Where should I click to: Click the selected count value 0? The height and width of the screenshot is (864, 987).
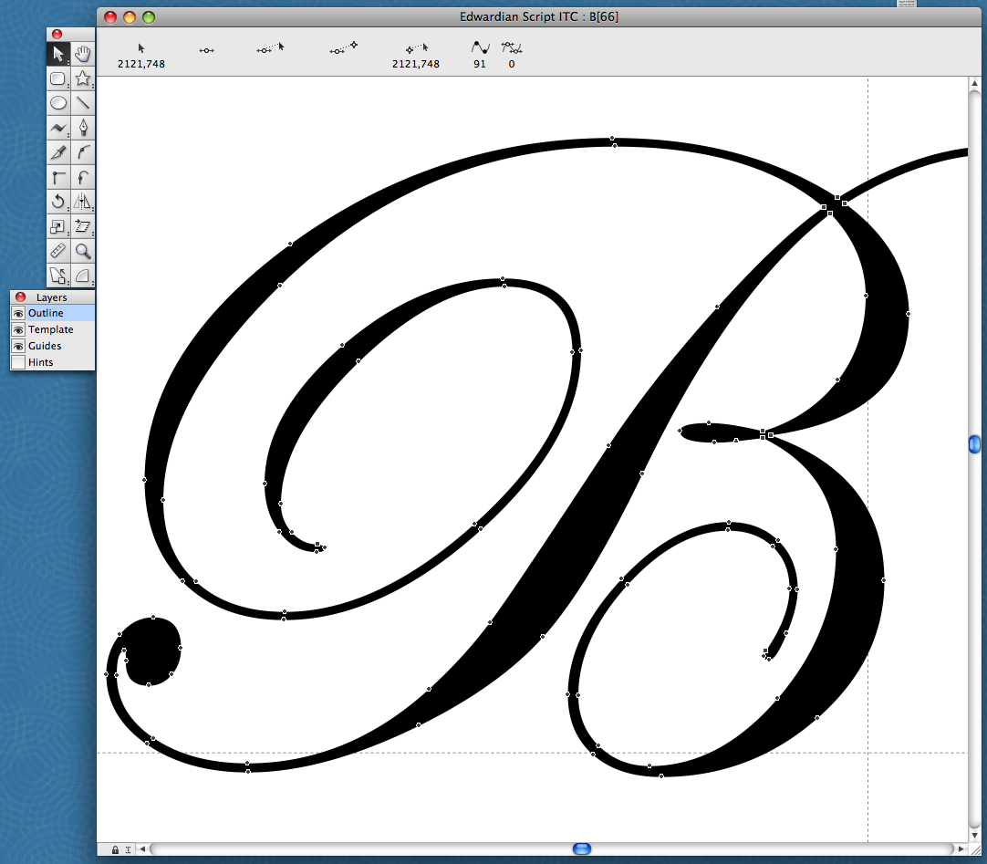tap(512, 64)
